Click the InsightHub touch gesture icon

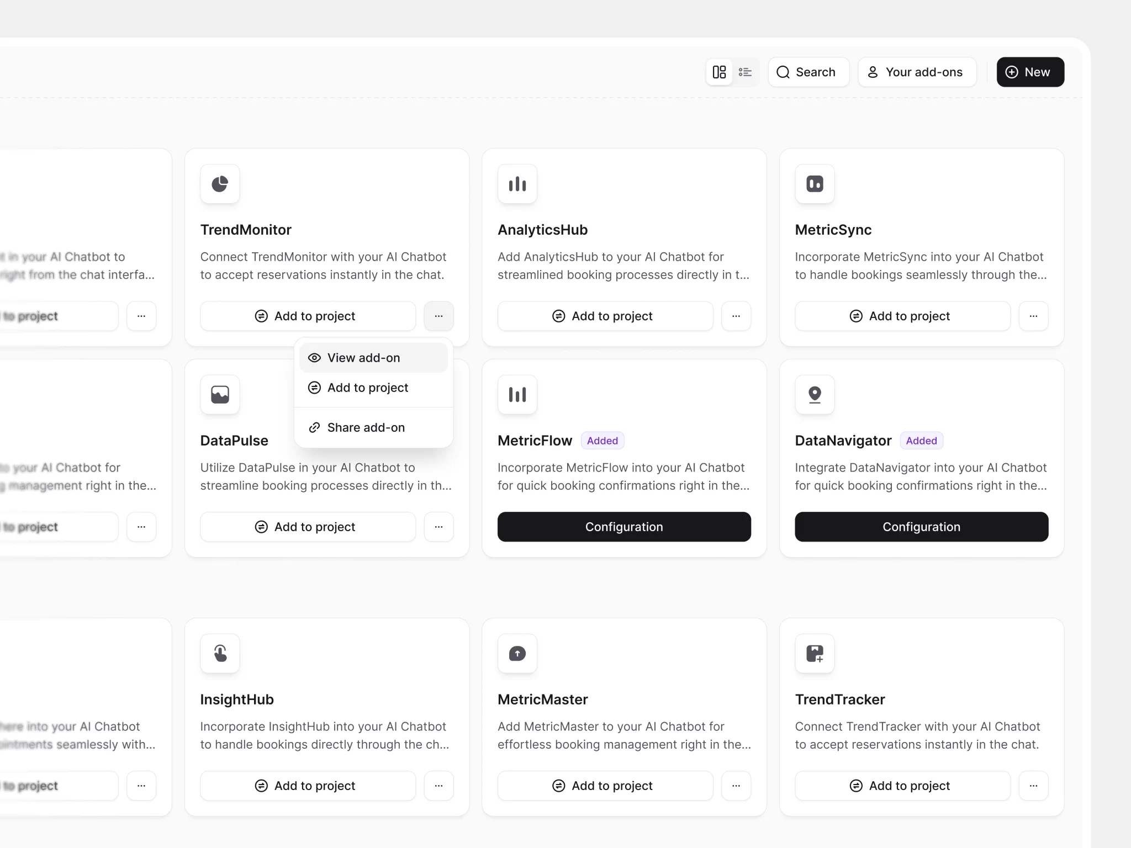[x=220, y=654]
